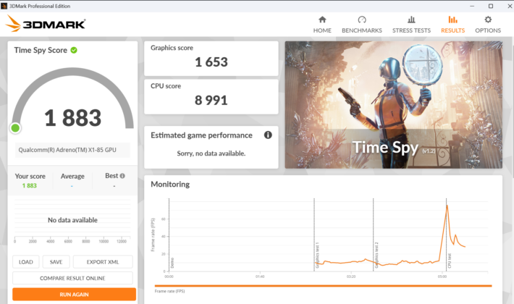This screenshot has width=514, height=304.
Task: Open Options with the gear icon
Action: (488, 20)
